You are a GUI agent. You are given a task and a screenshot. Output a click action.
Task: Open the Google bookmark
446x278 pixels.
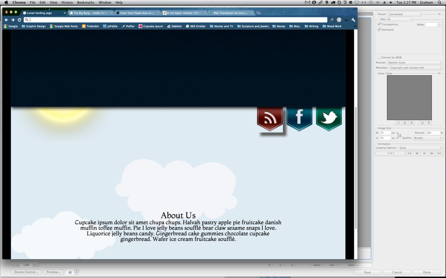pyautogui.click(x=11, y=26)
